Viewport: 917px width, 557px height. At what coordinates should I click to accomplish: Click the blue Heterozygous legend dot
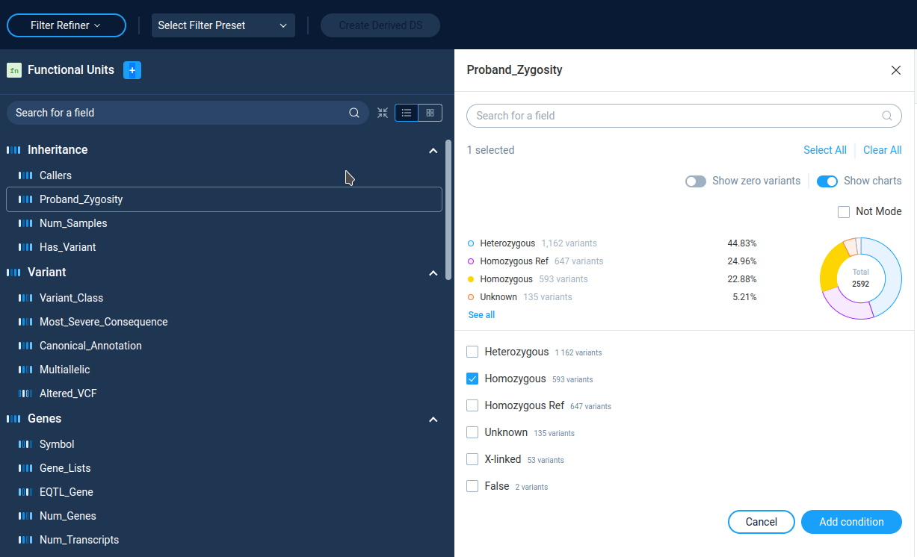pyautogui.click(x=471, y=243)
